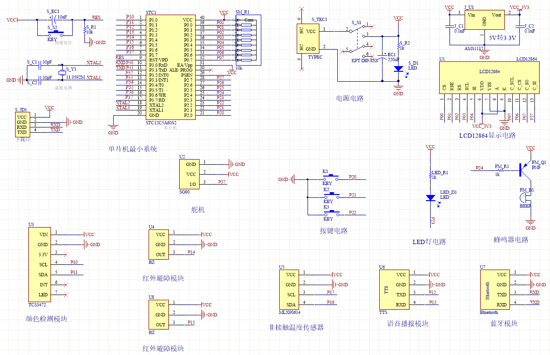
Task: Click the U6 TTS voice module block
Action: pyautogui.click(x=394, y=289)
